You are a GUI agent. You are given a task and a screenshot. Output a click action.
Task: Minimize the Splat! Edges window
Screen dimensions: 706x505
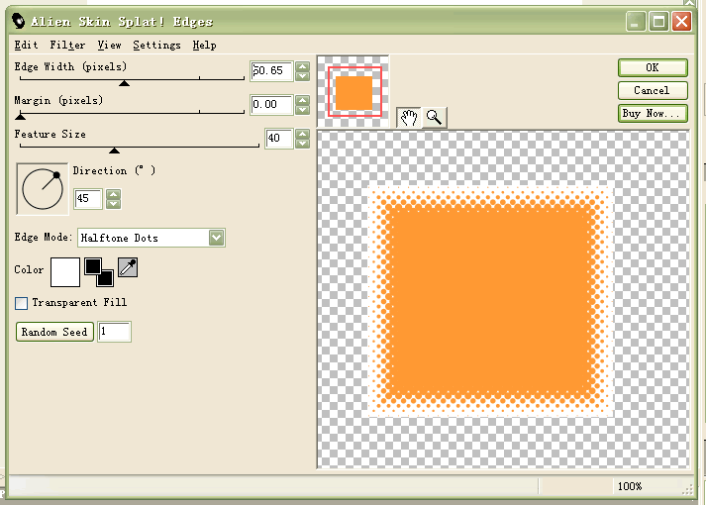(636, 21)
